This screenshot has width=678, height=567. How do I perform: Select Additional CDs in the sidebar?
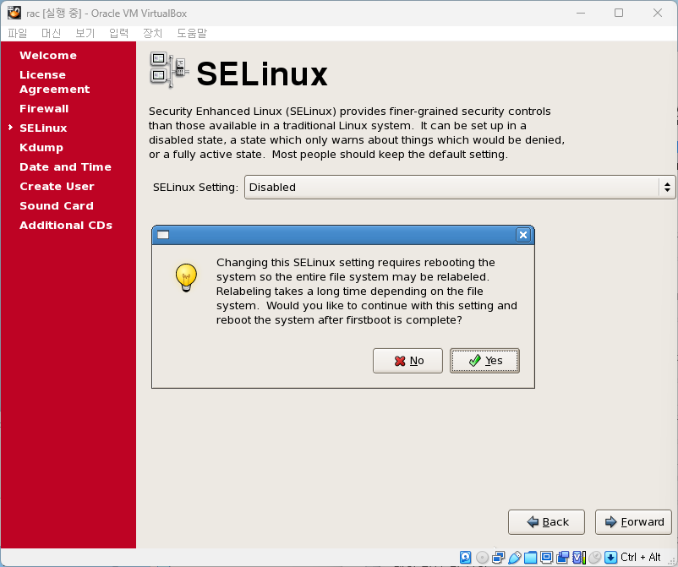pyautogui.click(x=66, y=225)
